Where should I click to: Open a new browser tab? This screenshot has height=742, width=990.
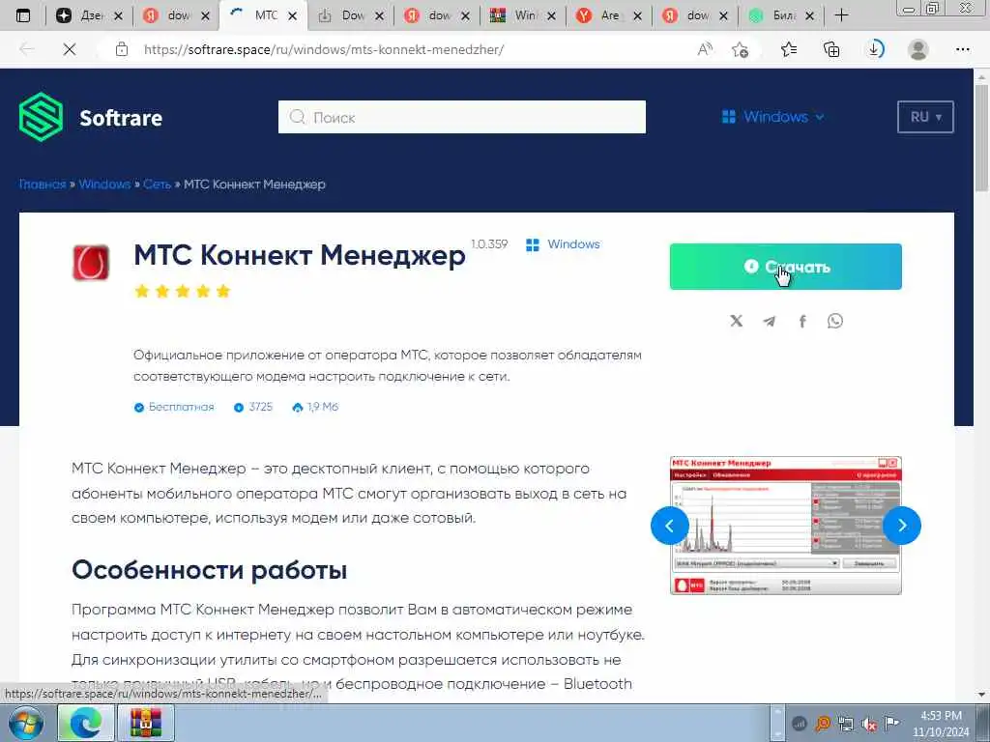pos(842,15)
